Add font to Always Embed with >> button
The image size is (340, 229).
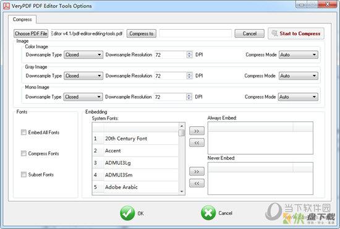(197, 131)
